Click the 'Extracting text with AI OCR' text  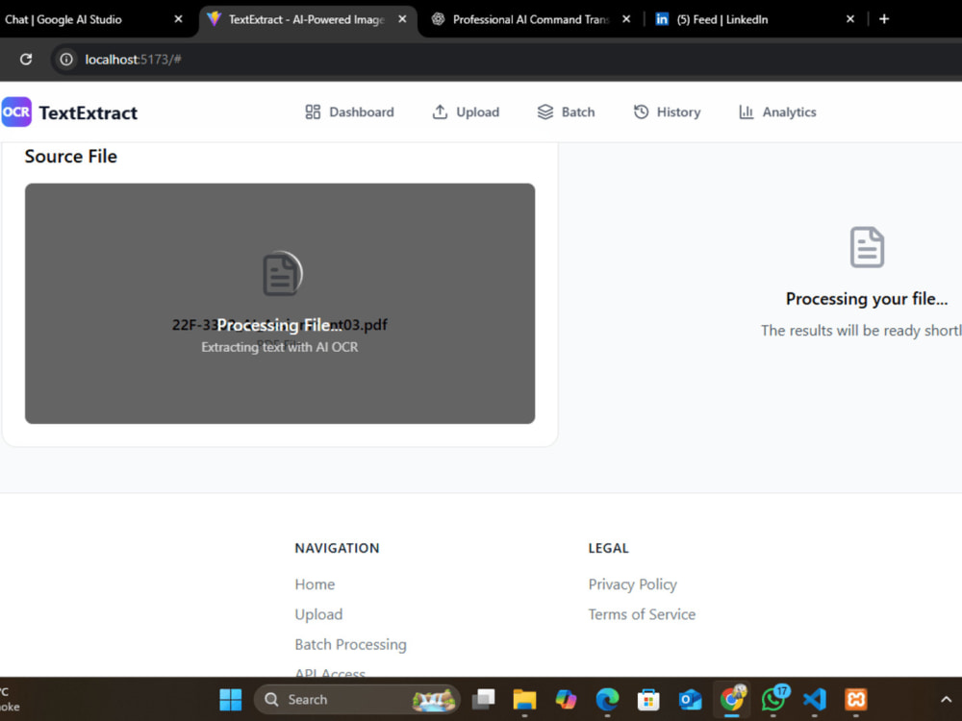(x=280, y=347)
